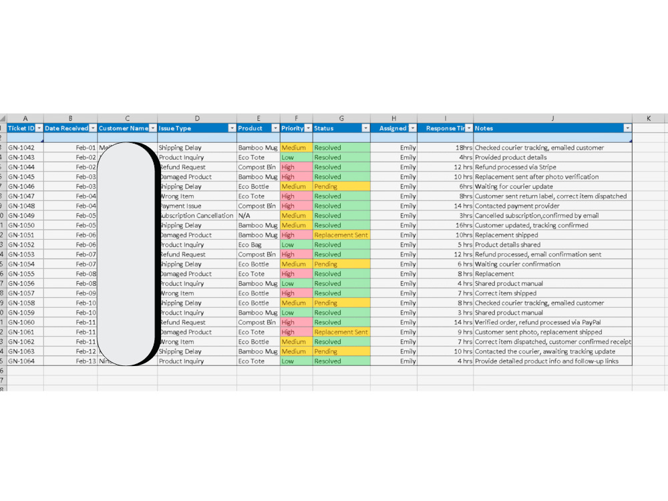Image resolution: width=668 pixels, height=501 pixels.
Task: Click ticket cell GN-1049
Action: pyautogui.click(x=25, y=216)
